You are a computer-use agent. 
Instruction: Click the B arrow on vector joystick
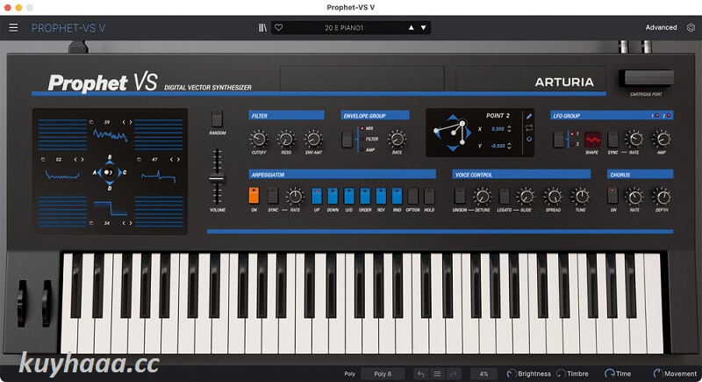coord(109,162)
